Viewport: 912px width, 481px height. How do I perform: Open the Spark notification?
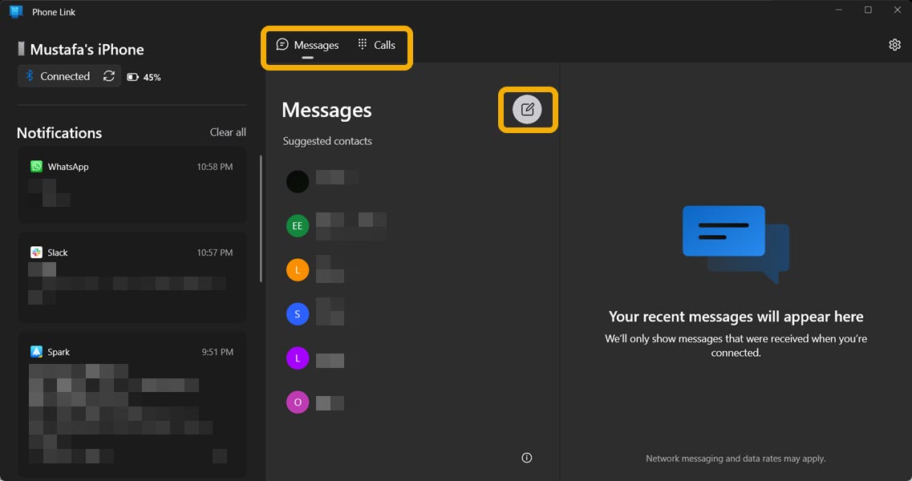coord(132,405)
